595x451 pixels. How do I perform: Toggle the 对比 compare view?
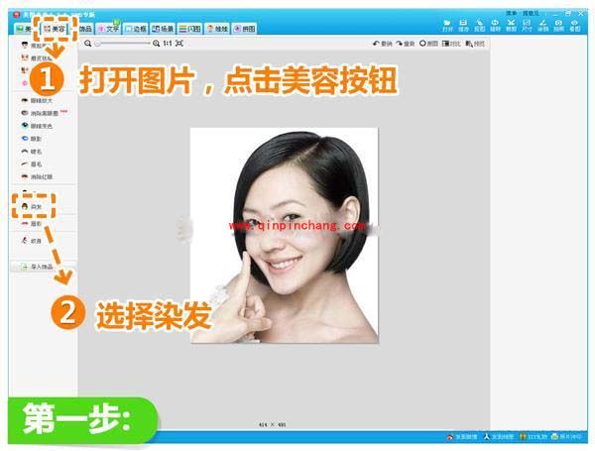click(x=451, y=44)
